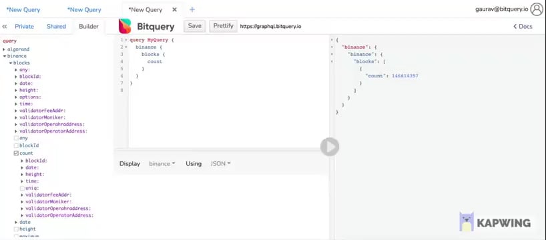Screen dimensions: 546x240
Task: Fold the result blocks array arrow
Action: click(332, 61)
